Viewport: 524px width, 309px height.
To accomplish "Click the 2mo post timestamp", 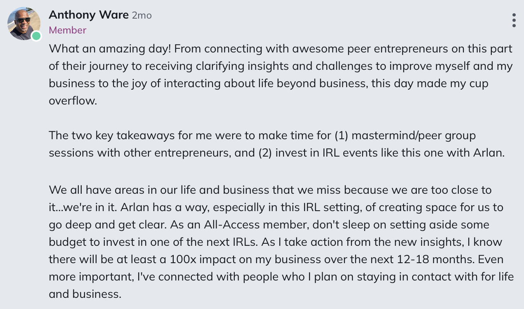I will click(142, 16).
